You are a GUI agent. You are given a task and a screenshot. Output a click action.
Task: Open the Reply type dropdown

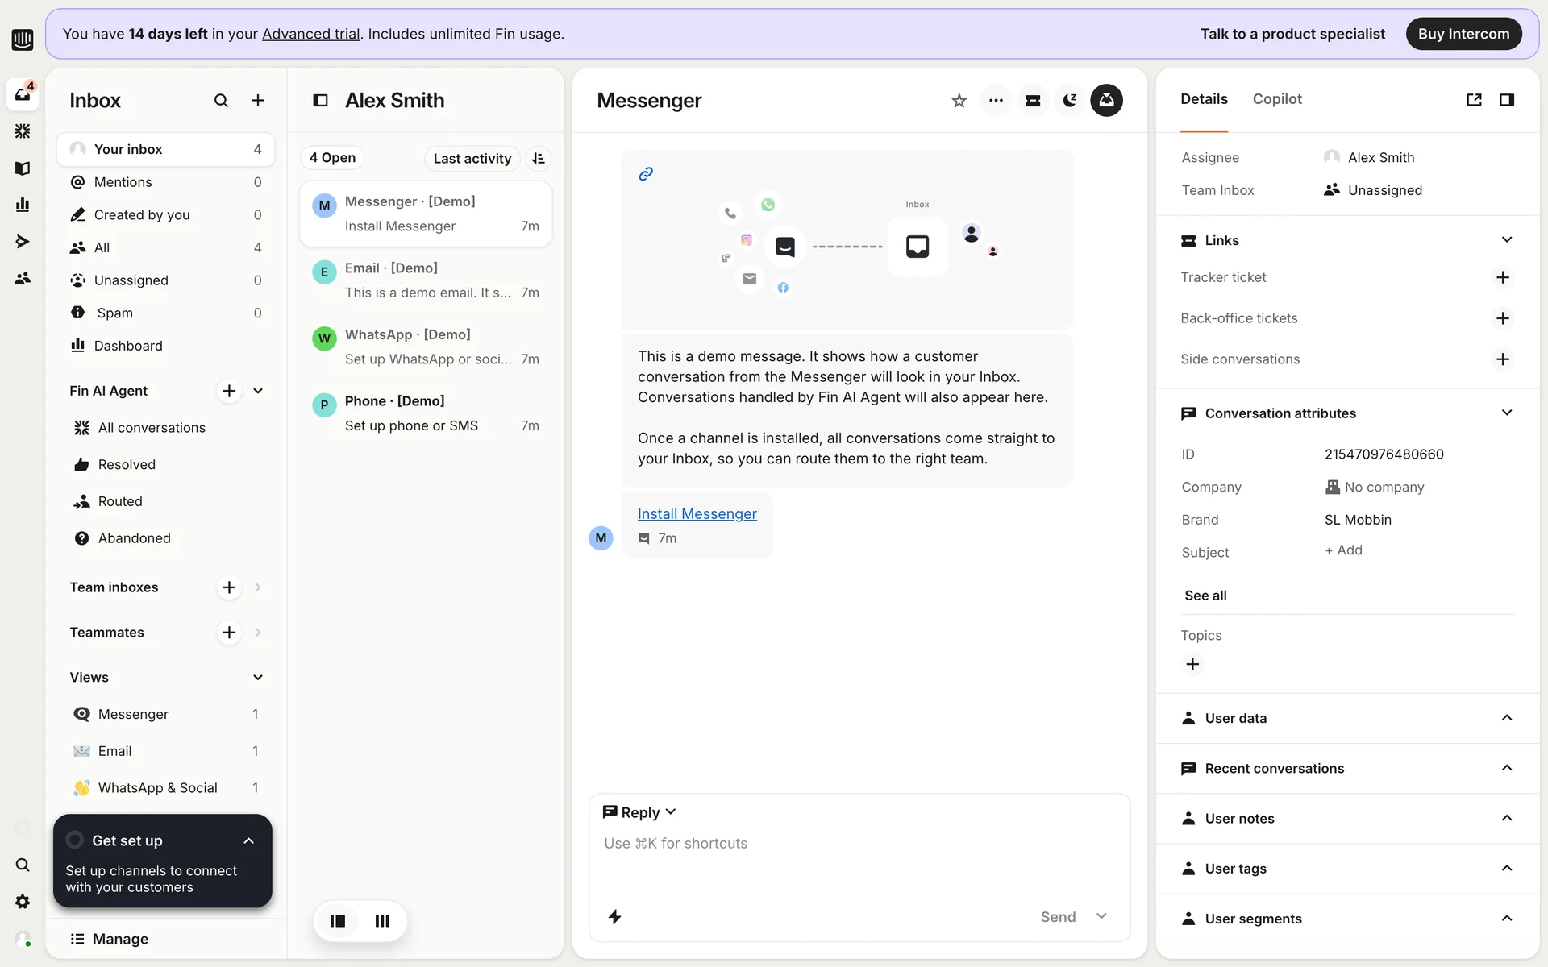640,812
